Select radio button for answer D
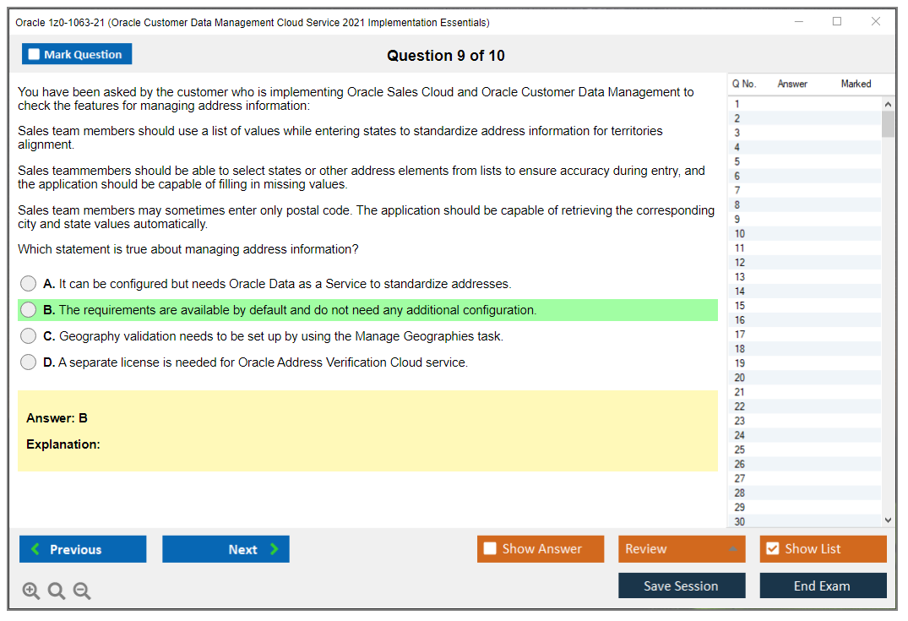Screen dimensions: 908x621 coord(28,362)
